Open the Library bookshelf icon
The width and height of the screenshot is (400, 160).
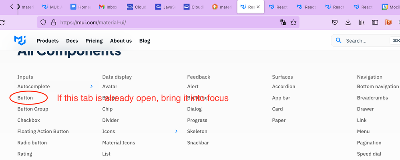click(362, 22)
